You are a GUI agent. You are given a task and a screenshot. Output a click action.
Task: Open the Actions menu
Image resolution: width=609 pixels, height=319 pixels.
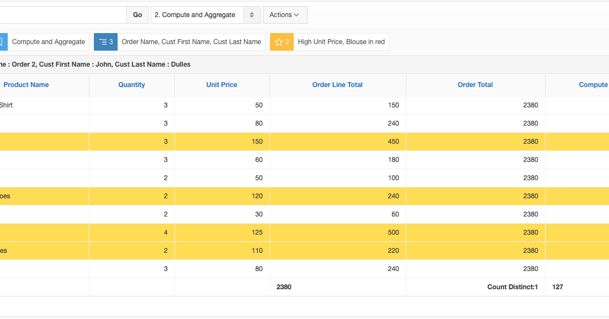[x=285, y=15]
